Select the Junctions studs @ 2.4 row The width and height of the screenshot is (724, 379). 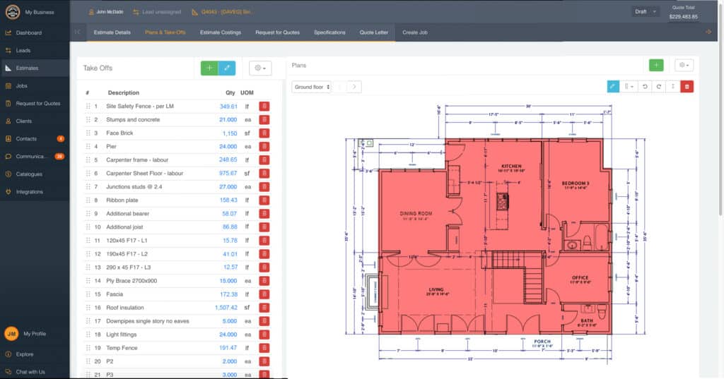[x=177, y=187]
